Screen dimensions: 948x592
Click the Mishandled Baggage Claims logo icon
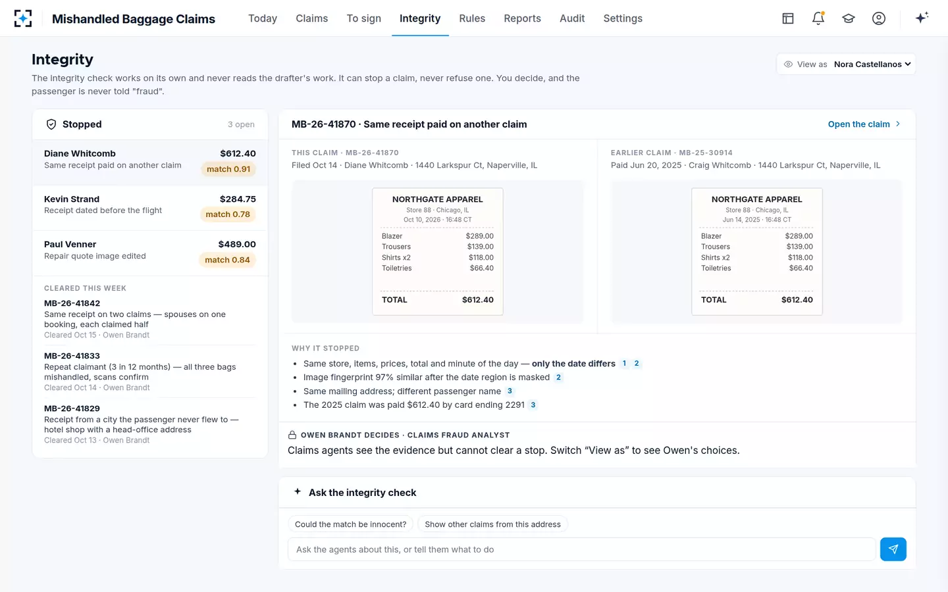(23, 18)
